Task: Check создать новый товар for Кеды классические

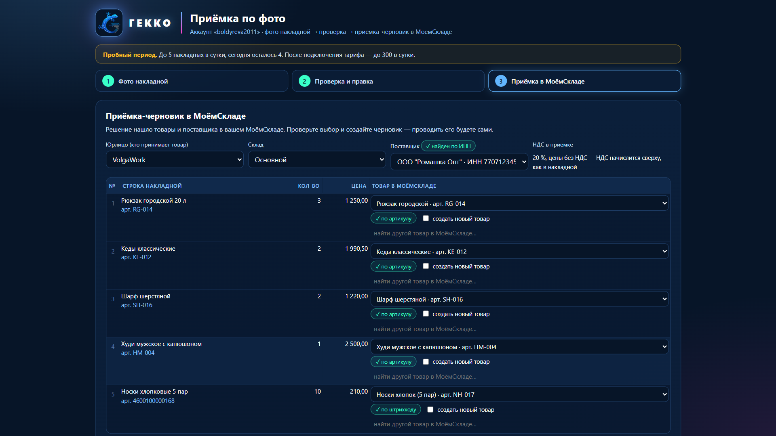Action: (x=426, y=266)
